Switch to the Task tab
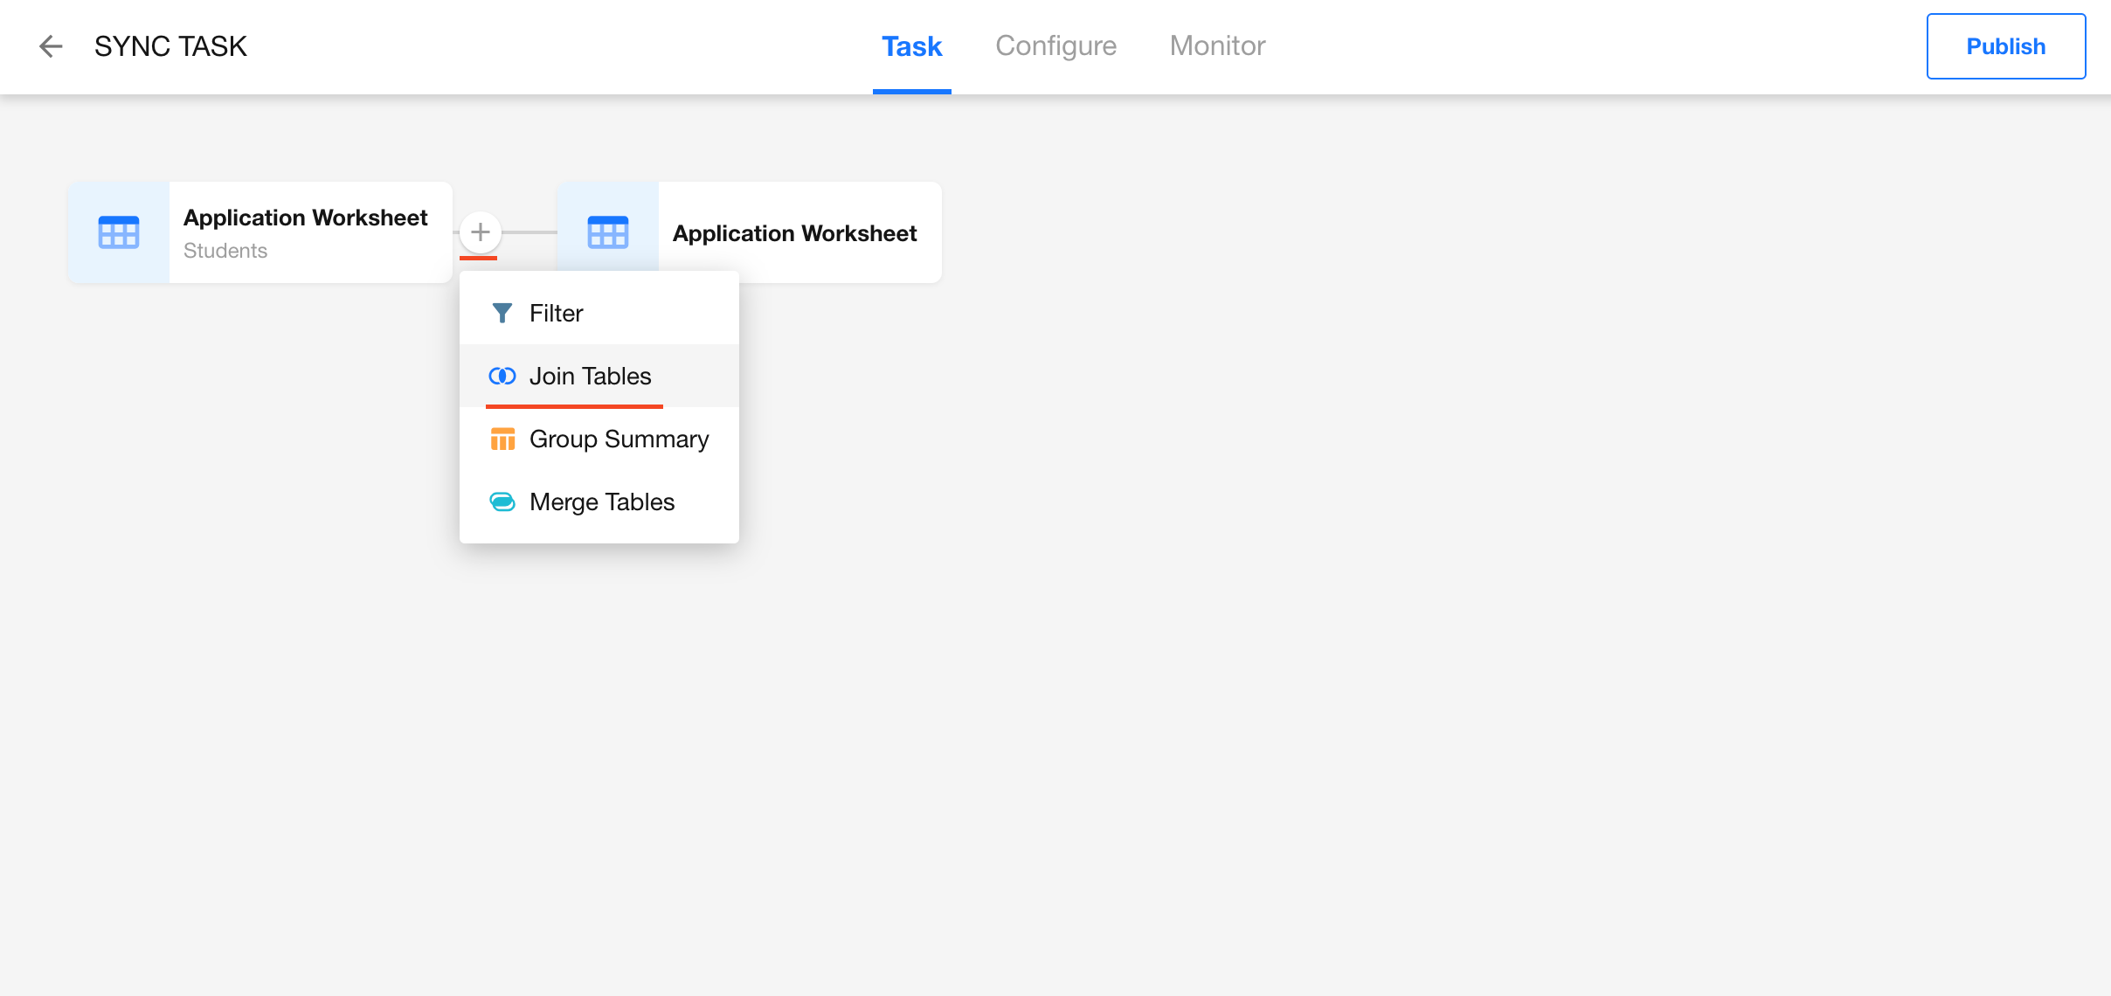 point(911,46)
